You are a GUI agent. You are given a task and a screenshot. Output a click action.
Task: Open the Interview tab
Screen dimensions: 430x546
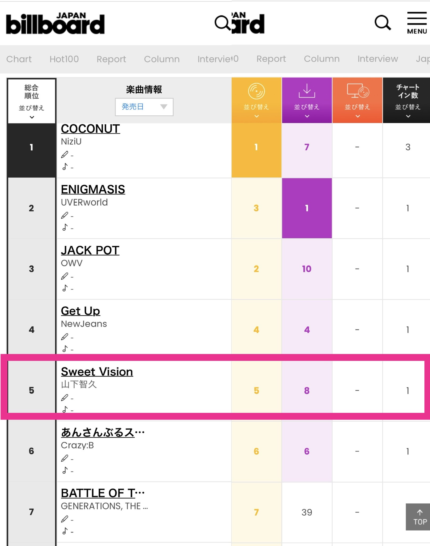(377, 59)
